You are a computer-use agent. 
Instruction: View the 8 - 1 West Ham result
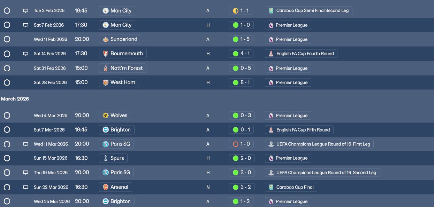244,82
